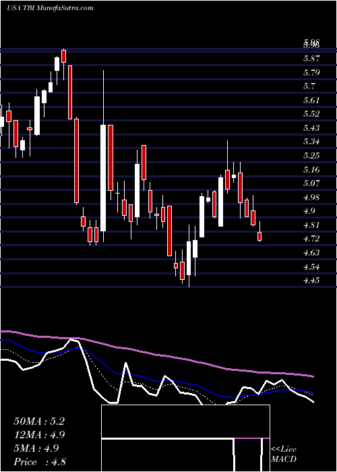
Task: Click the 4.81 price axis label
Action: [311, 225]
